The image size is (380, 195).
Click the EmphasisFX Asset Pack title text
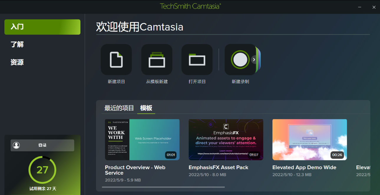[x=219, y=167]
